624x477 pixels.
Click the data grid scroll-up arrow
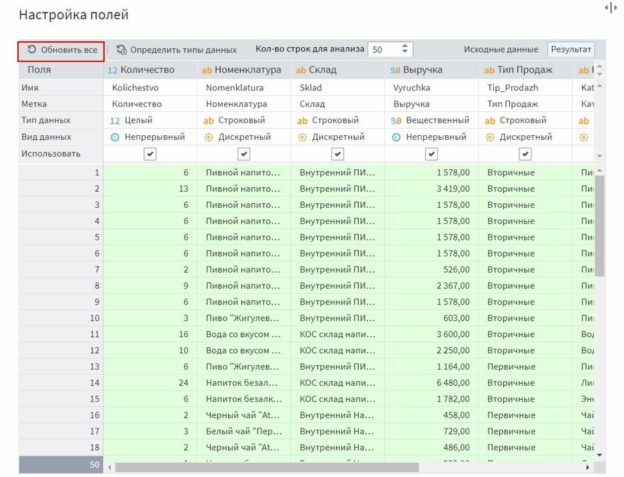(600, 171)
